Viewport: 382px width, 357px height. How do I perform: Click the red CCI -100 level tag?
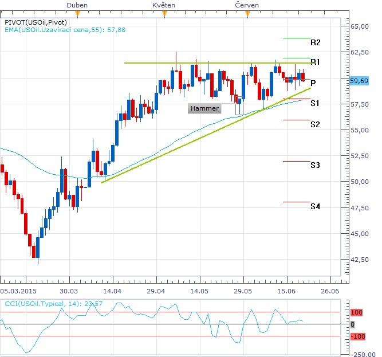tap(357, 336)
